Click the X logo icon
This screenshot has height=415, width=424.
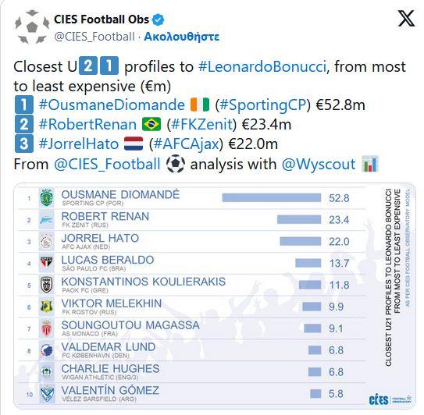click(x=406, y=19)
